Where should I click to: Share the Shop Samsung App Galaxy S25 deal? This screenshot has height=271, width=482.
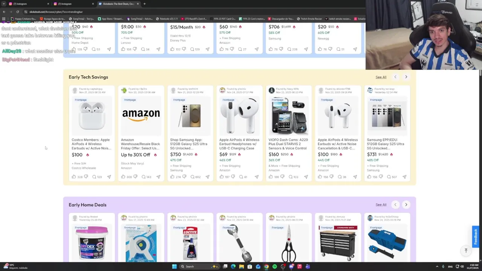(x=207, y=177)
